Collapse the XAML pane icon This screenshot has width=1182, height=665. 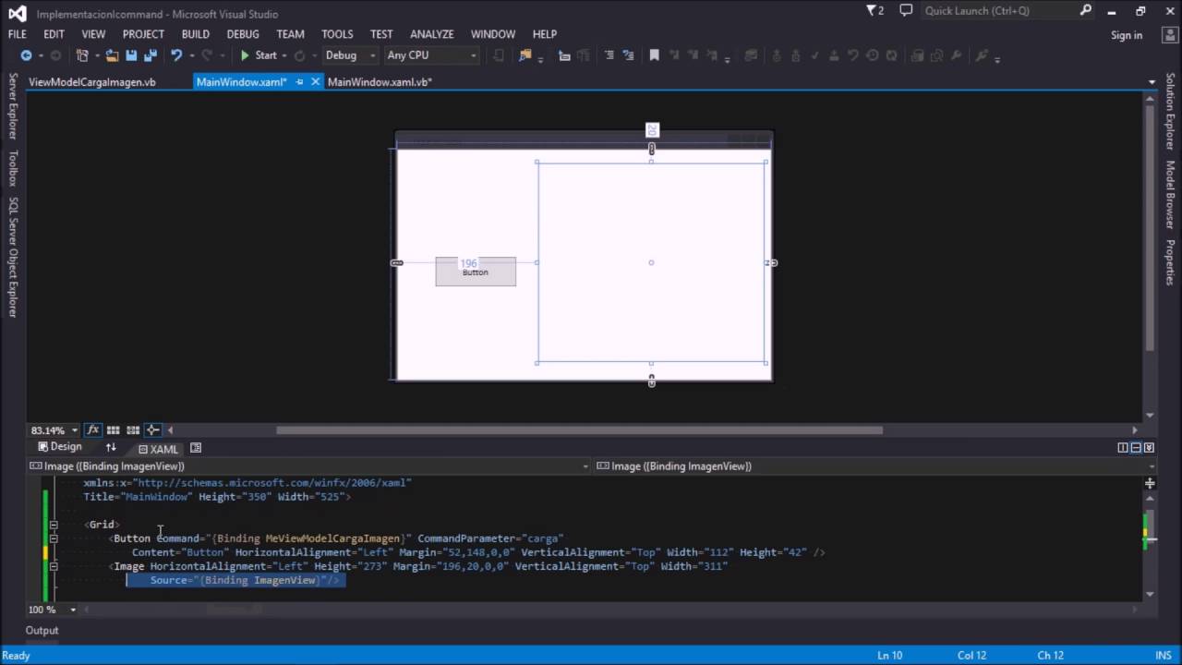(x=1149, y=448)
